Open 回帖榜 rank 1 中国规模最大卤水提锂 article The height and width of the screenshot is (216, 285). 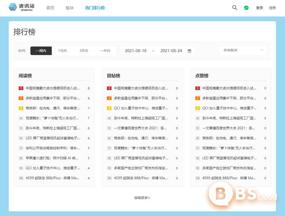(x=141, y=88)
